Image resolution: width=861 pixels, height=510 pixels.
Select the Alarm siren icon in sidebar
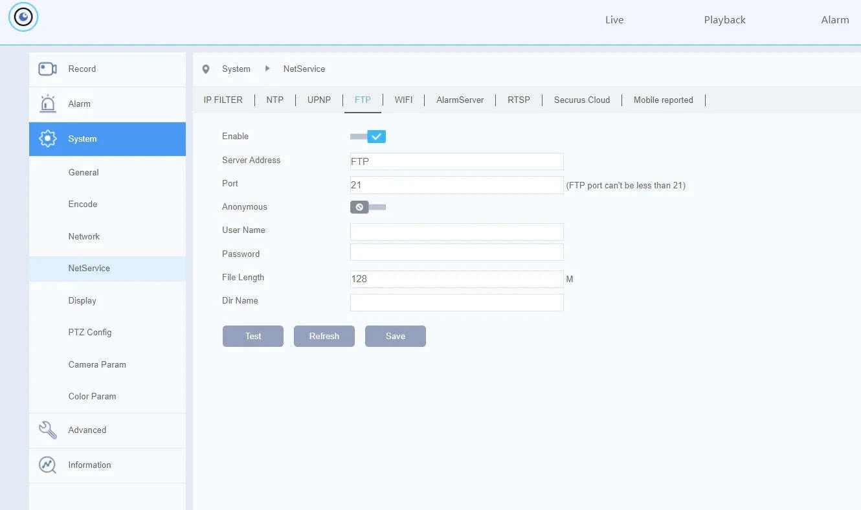(x=47, y=104)
